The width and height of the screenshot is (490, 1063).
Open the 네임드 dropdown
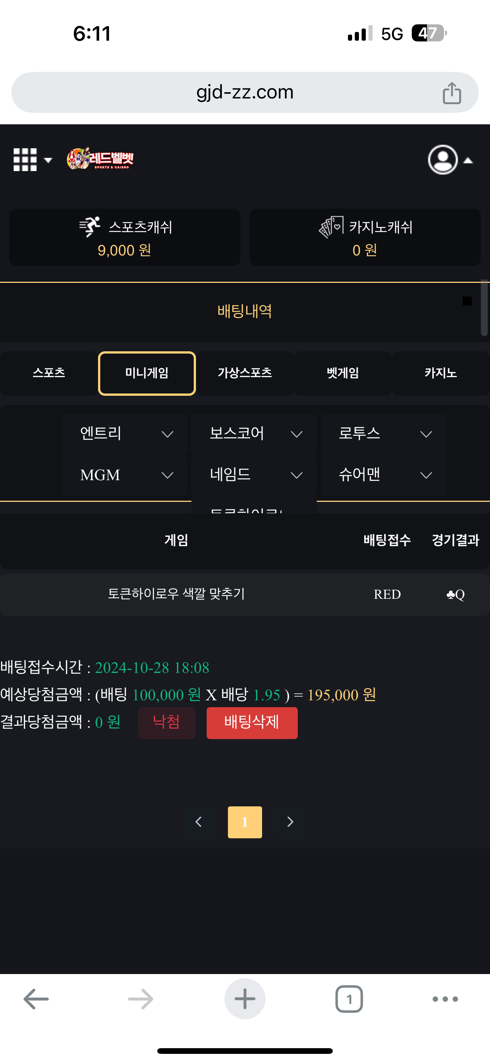(254, 475)
